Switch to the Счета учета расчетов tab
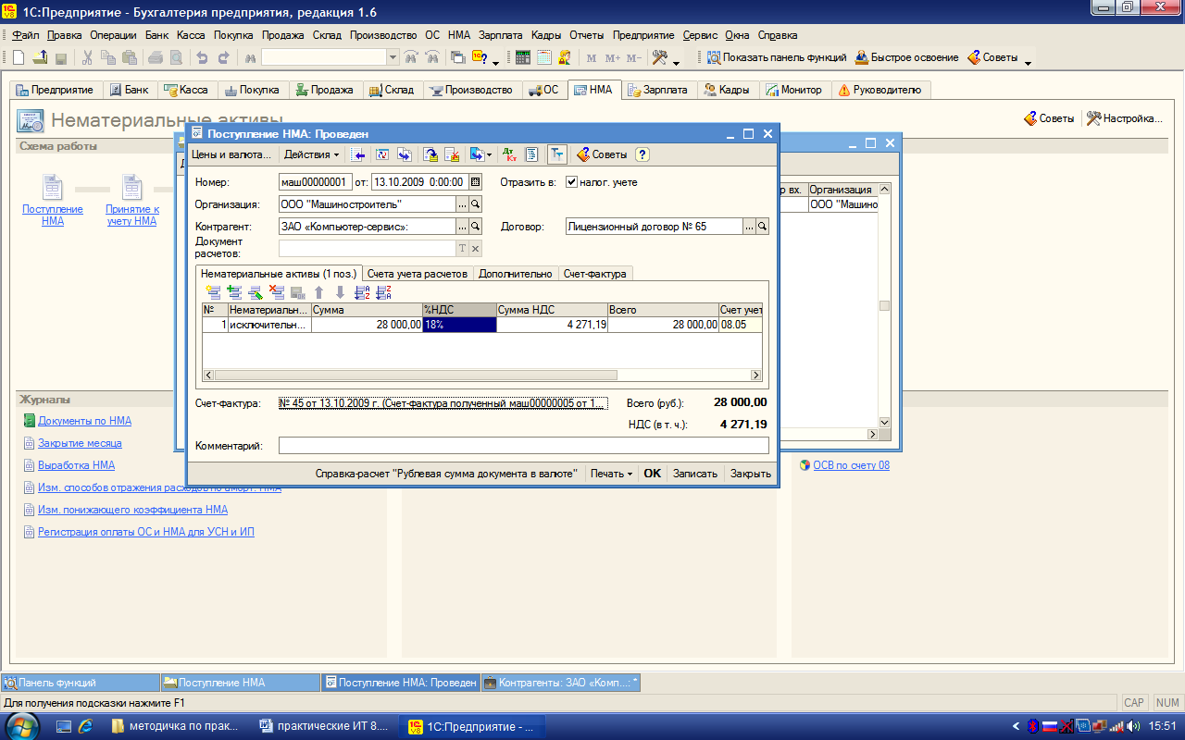This screenshot has height=740, width=1185. (x=417, y=274)
